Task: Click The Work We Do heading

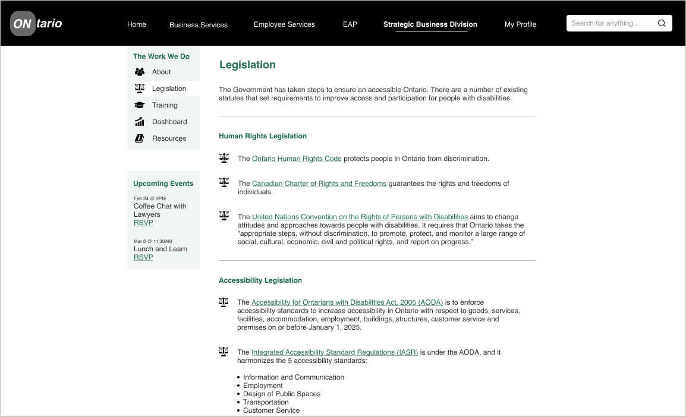Action: click(162, 56)
